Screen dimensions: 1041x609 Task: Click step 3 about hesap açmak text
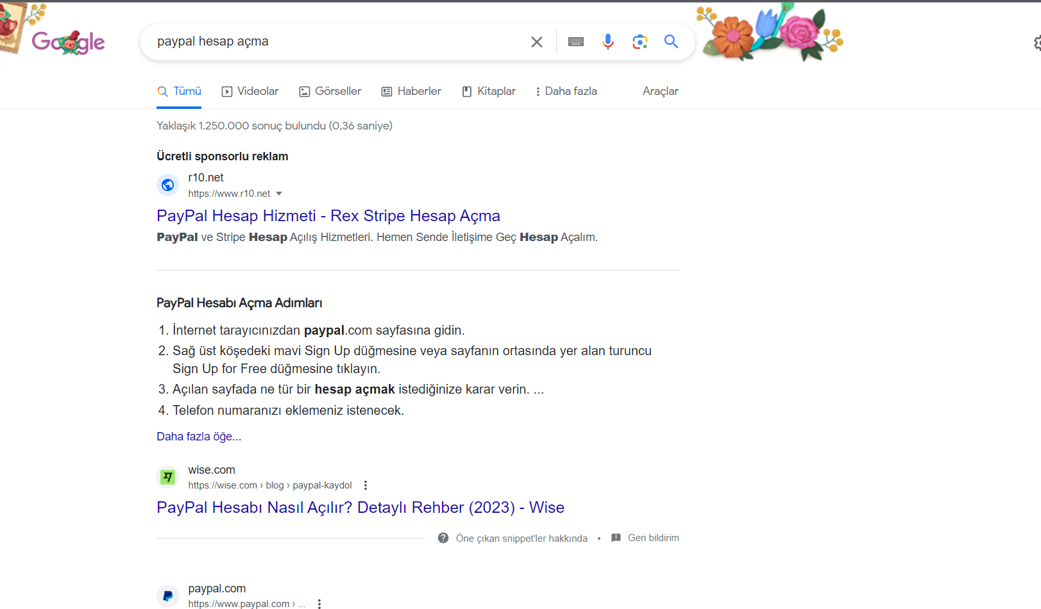tap(358, 389)
